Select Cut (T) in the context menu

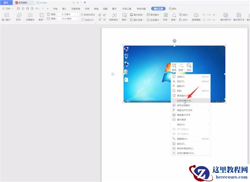pyautogui.click(x=191, y=81)
